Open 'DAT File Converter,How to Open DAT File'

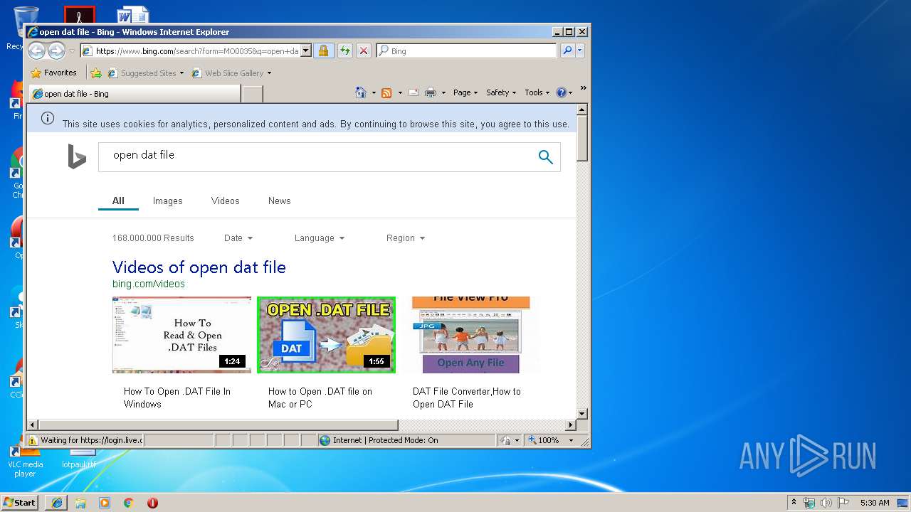tap(467, 398)
